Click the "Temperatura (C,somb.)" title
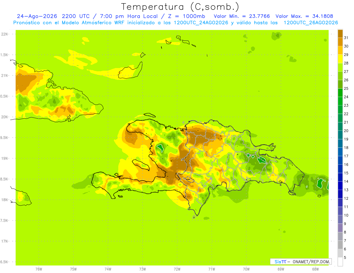Viewport: 354px width, 273px height. coord(180,7)
